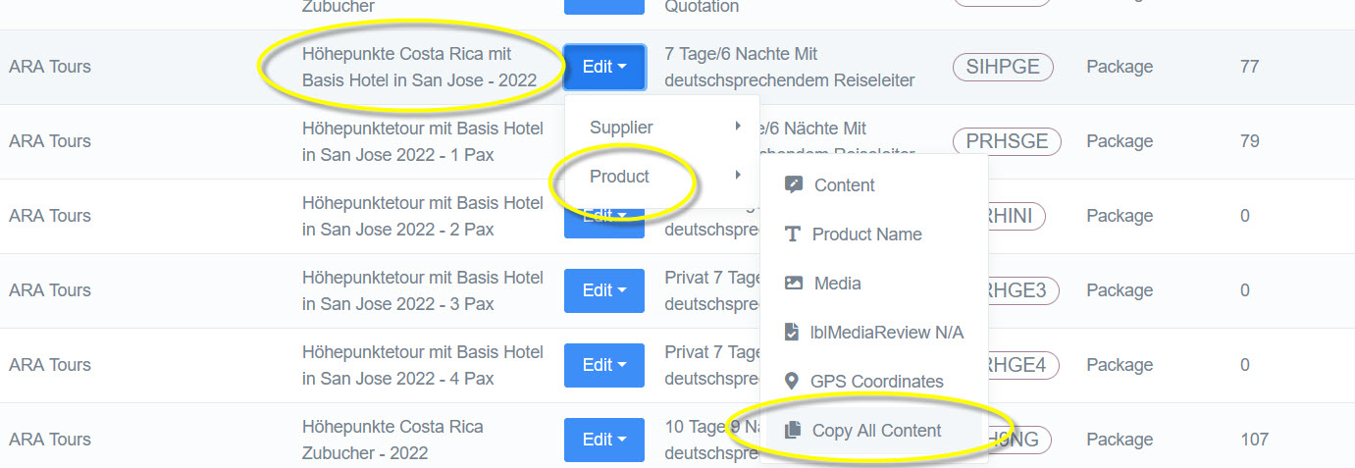Click the Höhepunktetour San Jose 2022 1 Pax name
Viewport: 1355px width, 468px height.
point(422,141)
